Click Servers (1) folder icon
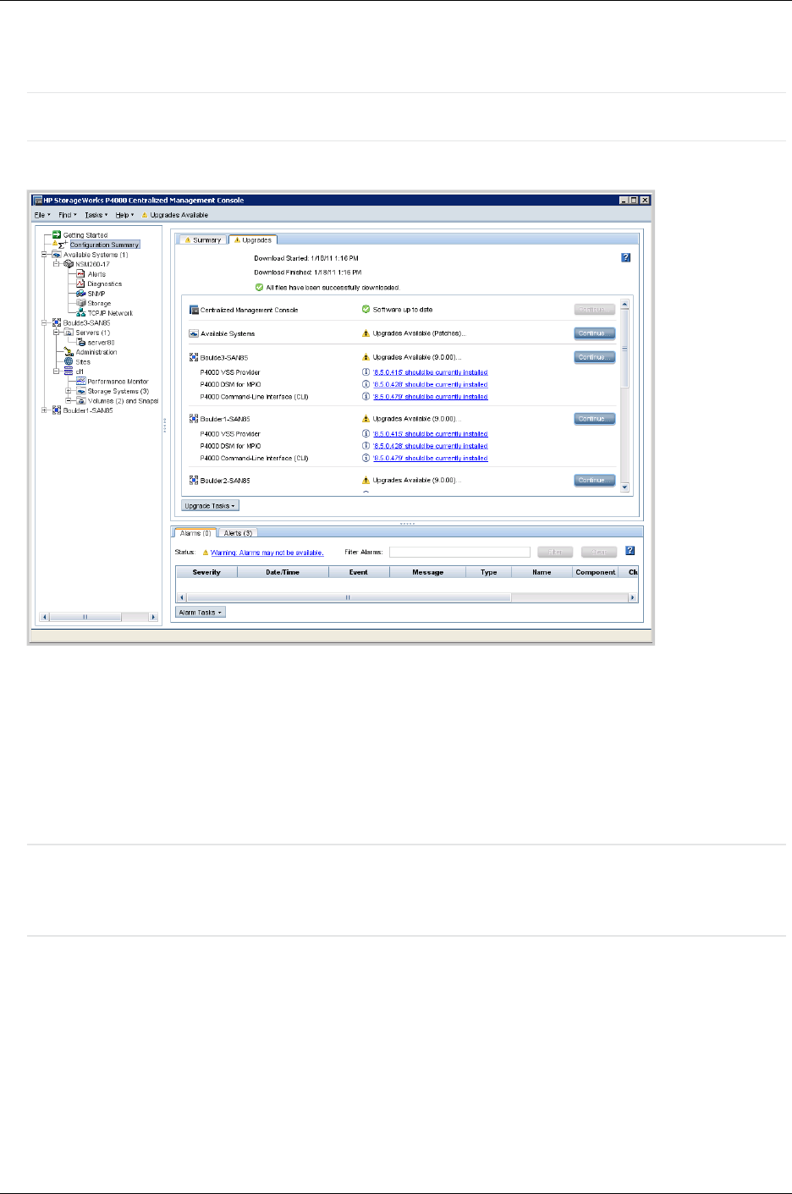The image size is (792, 1194). [69, 333]
